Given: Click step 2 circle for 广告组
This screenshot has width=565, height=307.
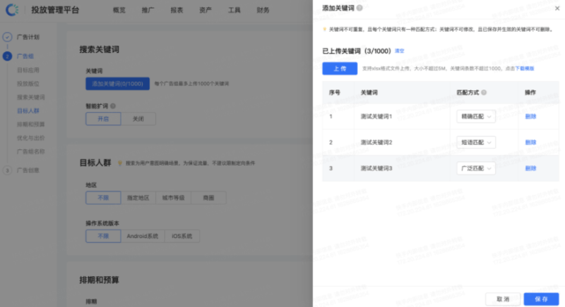Looking at the screenshot, I should tap(7, 56).
